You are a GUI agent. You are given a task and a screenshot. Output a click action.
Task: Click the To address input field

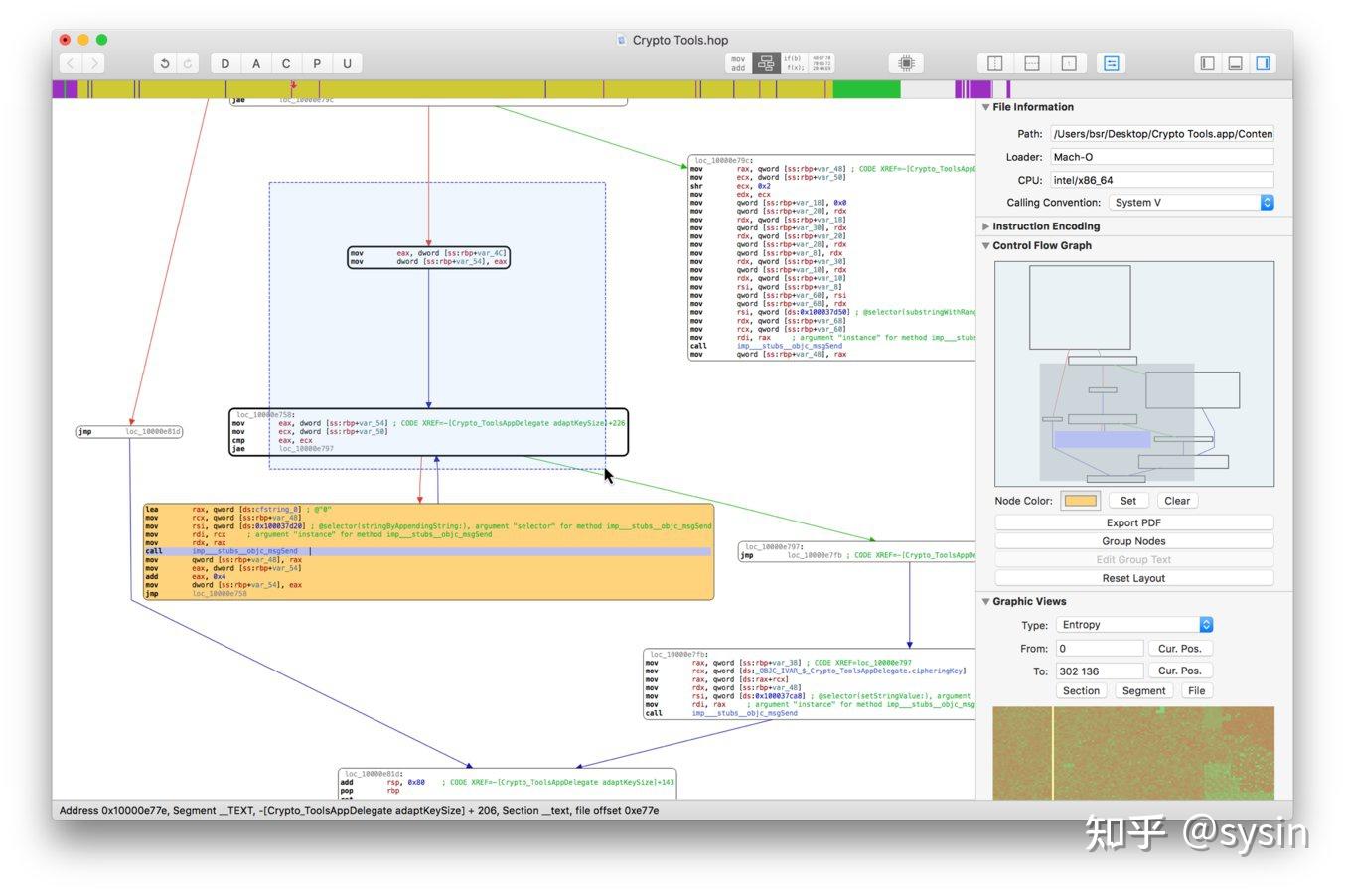tap(1099, 670)
